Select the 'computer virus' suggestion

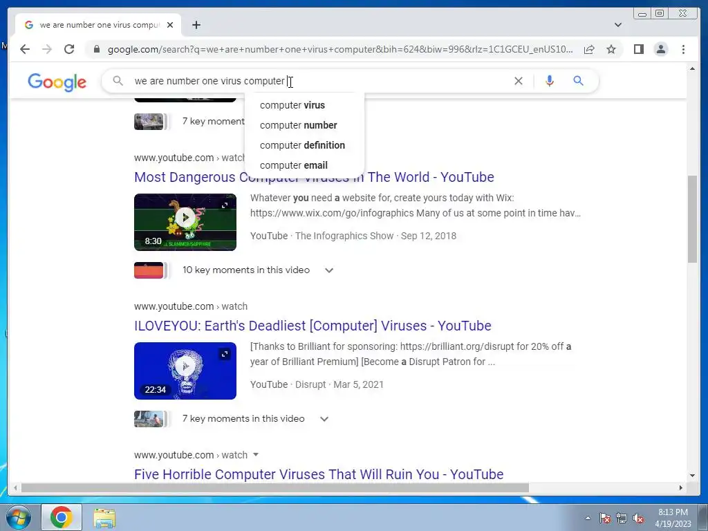tap(304, 105)
